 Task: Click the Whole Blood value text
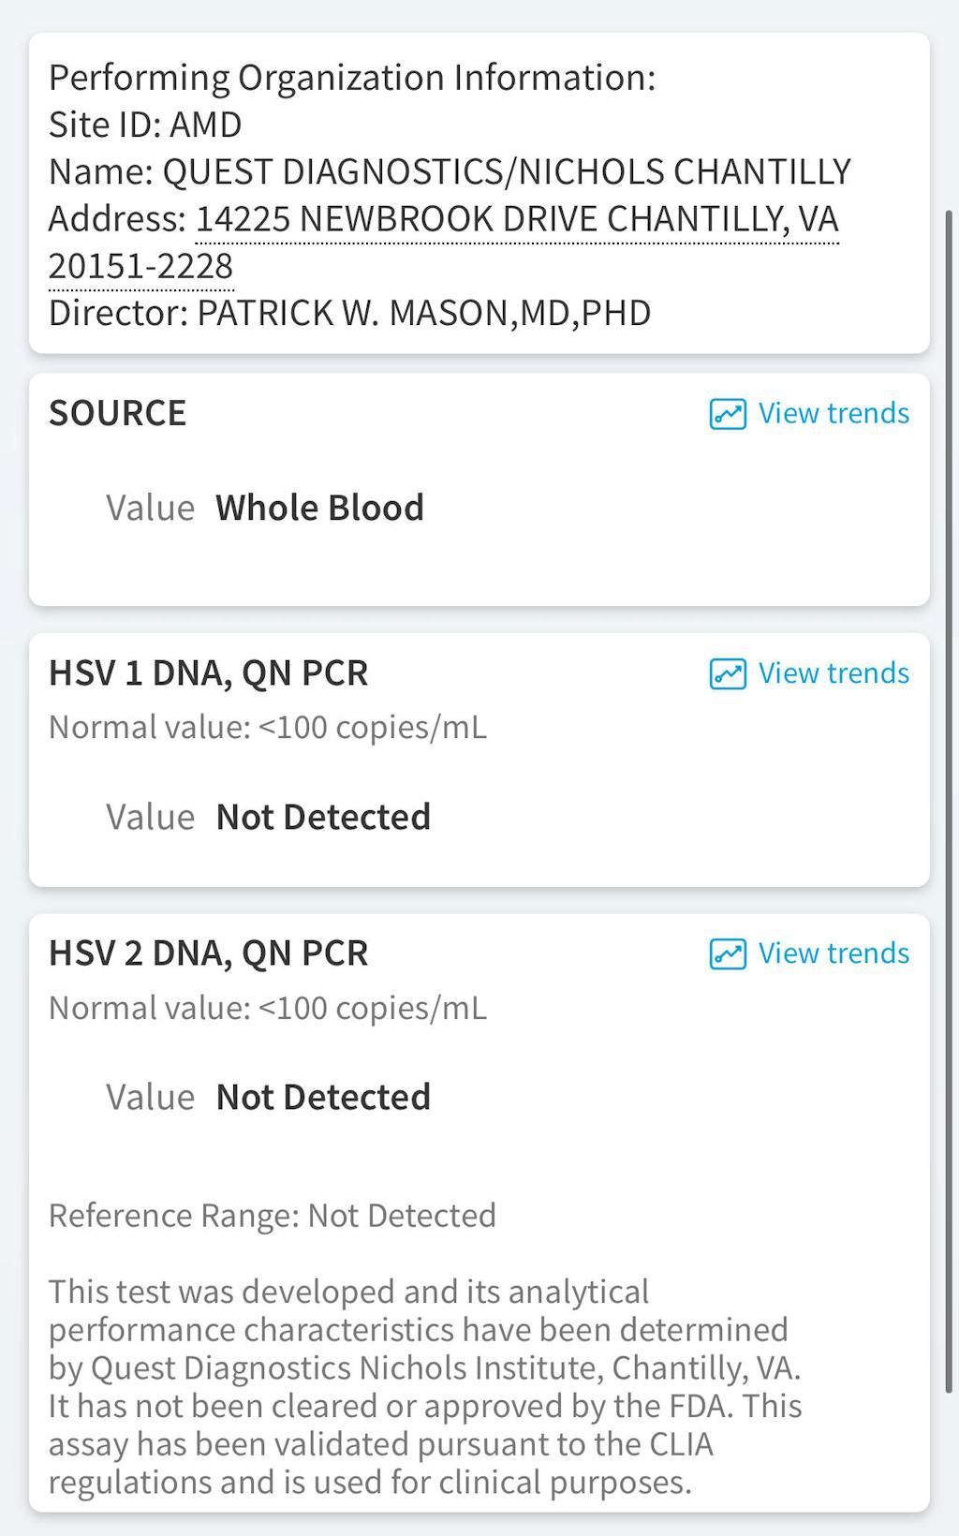(x=320, y=509)
